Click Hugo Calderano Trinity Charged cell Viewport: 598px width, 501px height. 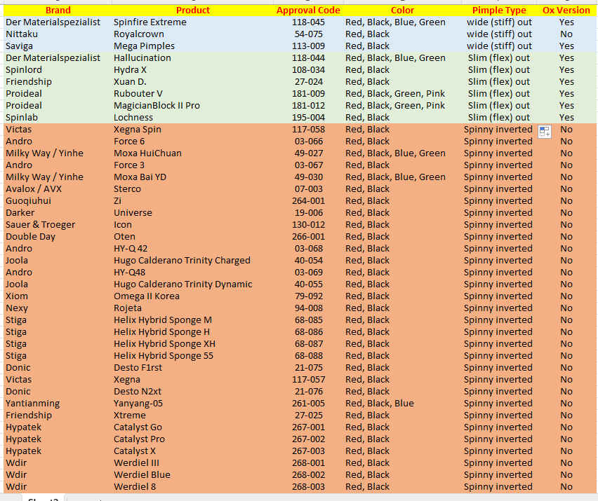[x=193, y=261]
